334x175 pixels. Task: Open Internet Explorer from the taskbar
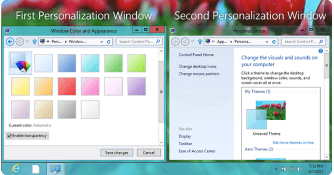tap(16, 169)
